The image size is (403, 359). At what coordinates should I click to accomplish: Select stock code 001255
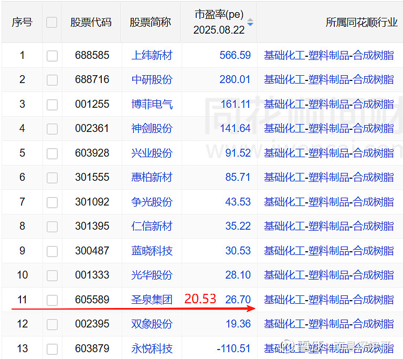pos(92,104)
